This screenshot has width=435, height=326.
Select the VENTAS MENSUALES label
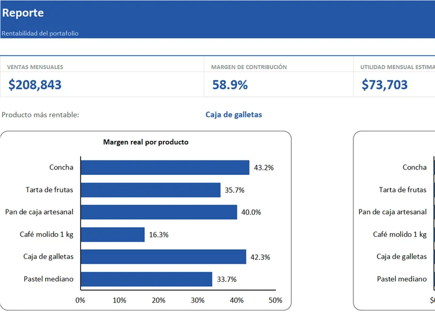(35, 67)
